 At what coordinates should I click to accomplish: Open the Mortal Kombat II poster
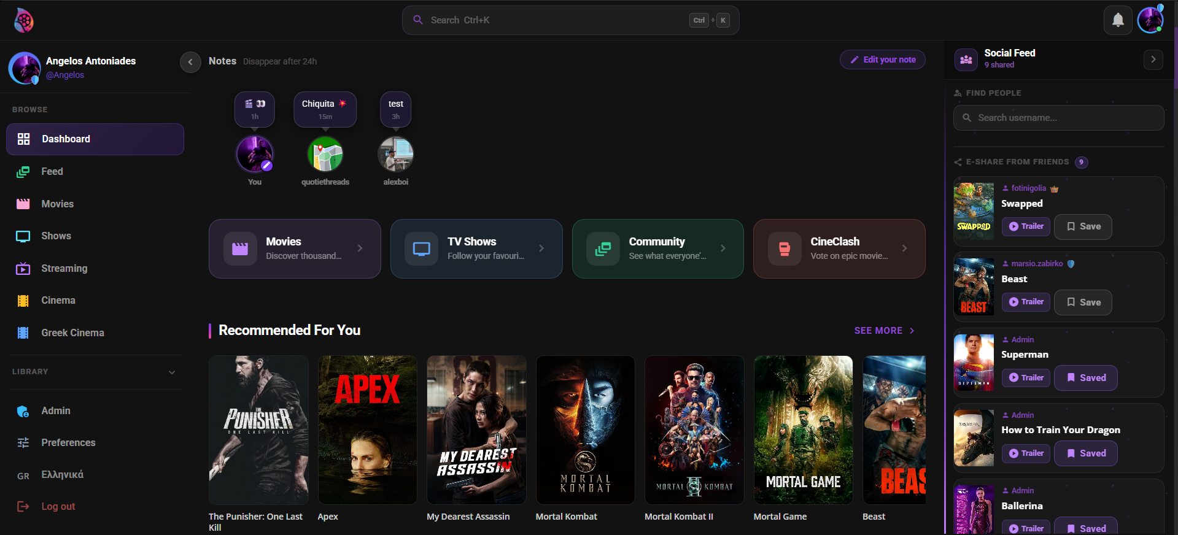[x=694, y=430]
